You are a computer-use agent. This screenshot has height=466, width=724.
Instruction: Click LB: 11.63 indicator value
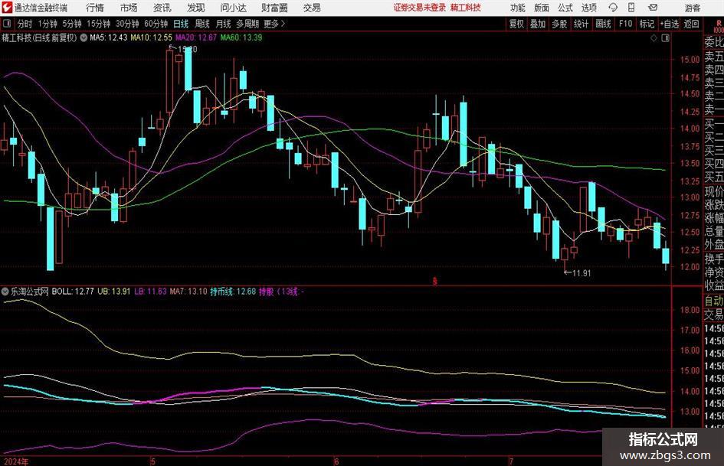click(150, 292)
